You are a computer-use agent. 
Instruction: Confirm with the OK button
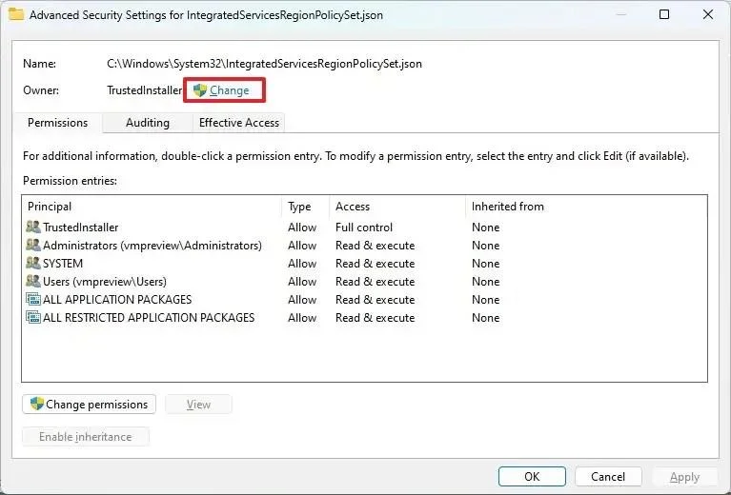pos(532,476)
